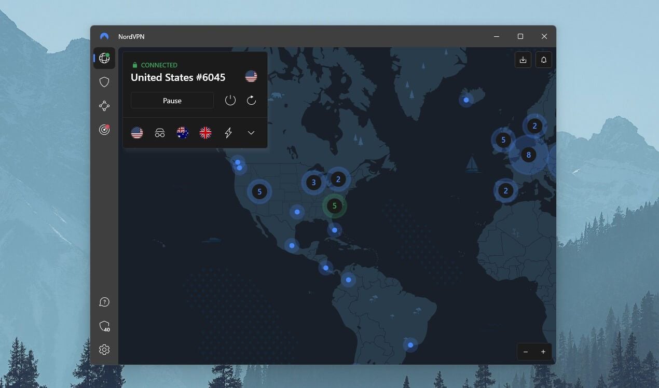Click the United States #6045 server name
The width and height of the screenshot is (659, 388).
coord(178,77)
